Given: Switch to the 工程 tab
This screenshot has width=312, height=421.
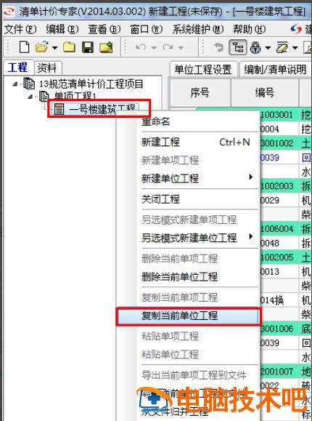Looking at the screenshot, I should pos(18,68).
